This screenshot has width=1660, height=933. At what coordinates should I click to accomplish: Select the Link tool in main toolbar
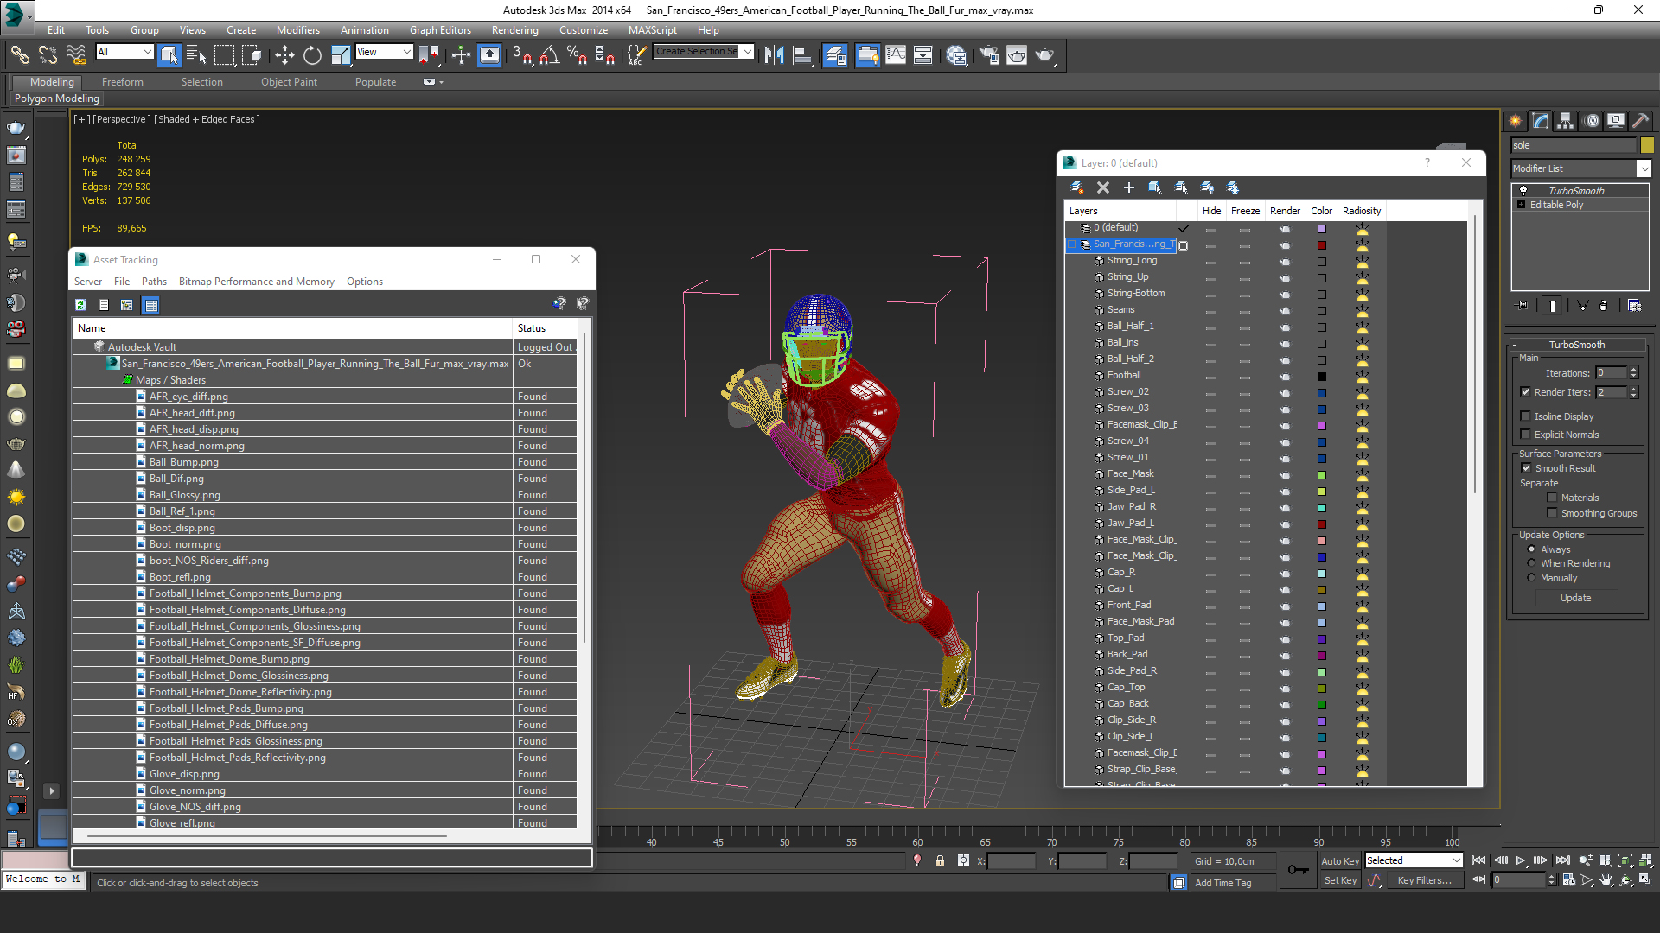tap(19, 55)
